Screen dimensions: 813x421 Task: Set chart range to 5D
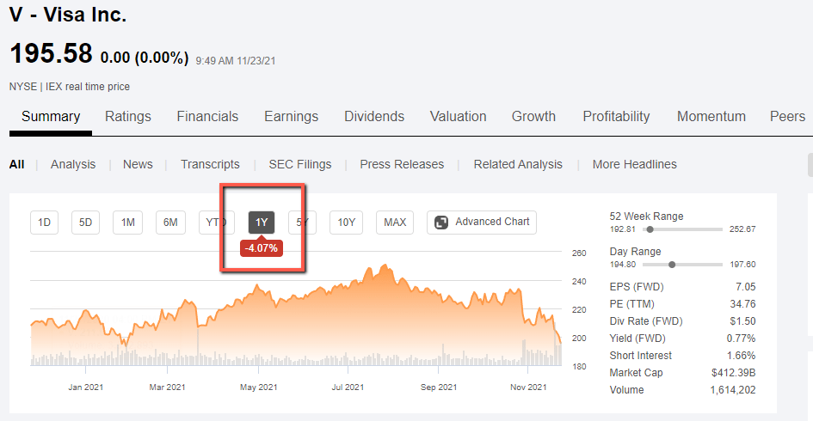[85, 223]
